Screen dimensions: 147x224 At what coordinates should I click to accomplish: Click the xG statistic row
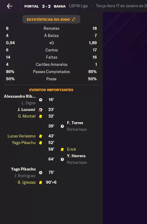pos(51,43)
